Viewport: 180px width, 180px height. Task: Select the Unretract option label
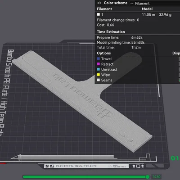click(x=109, y=69)
